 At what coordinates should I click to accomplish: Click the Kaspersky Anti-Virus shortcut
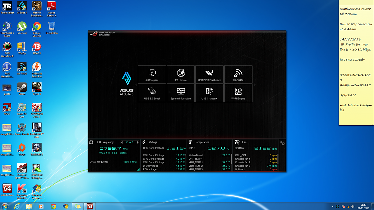(22, 191)
